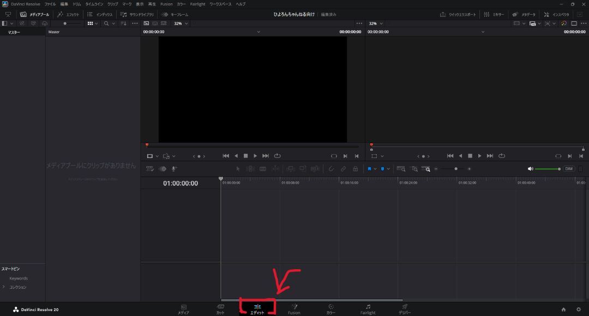Toggle the linked selection chain icon
The width and height of the screenshot is (589, 316).
click(x=343, y=169)
